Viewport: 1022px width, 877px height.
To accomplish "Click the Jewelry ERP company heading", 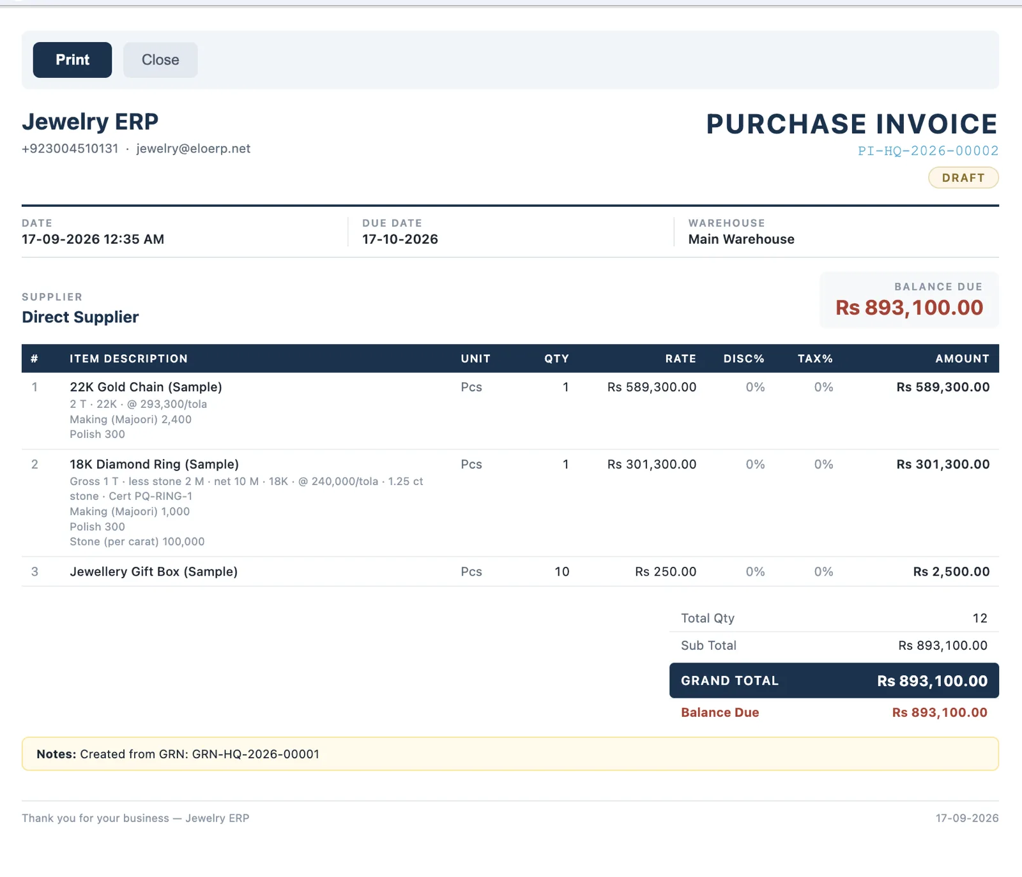I will pos(90,121).
